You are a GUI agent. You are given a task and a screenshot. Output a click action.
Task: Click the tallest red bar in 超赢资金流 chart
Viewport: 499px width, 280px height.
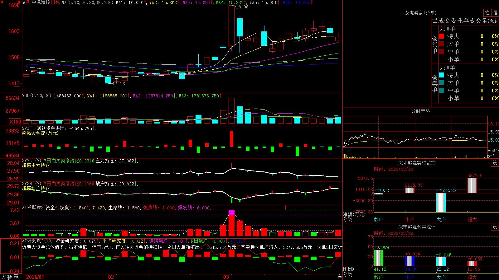point(231,139)
